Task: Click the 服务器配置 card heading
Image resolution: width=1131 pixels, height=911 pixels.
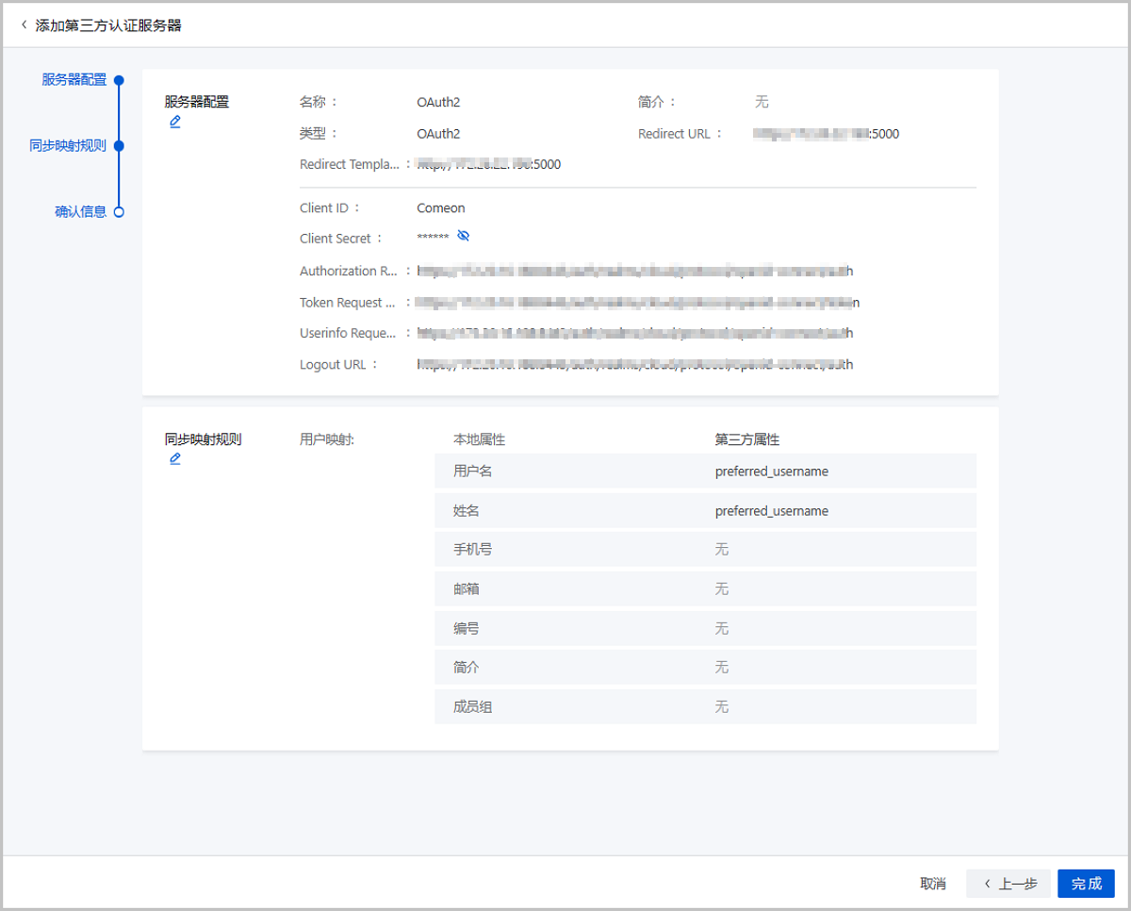Action: 197,102
